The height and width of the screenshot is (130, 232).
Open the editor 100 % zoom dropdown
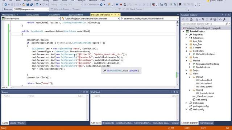click(x=7, y=87)
